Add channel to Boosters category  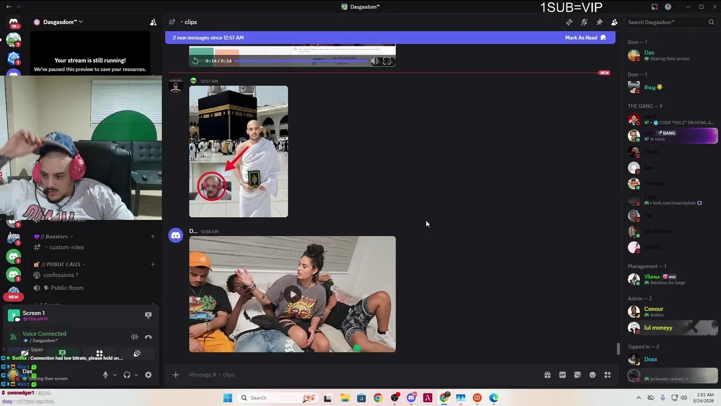click(x=153, y=236)
